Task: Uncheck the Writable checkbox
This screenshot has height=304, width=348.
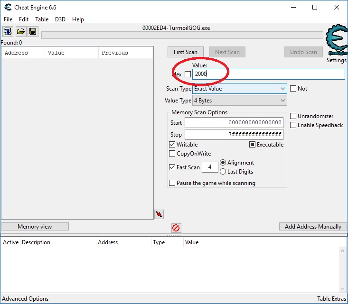Action: [x=172, y=145]
